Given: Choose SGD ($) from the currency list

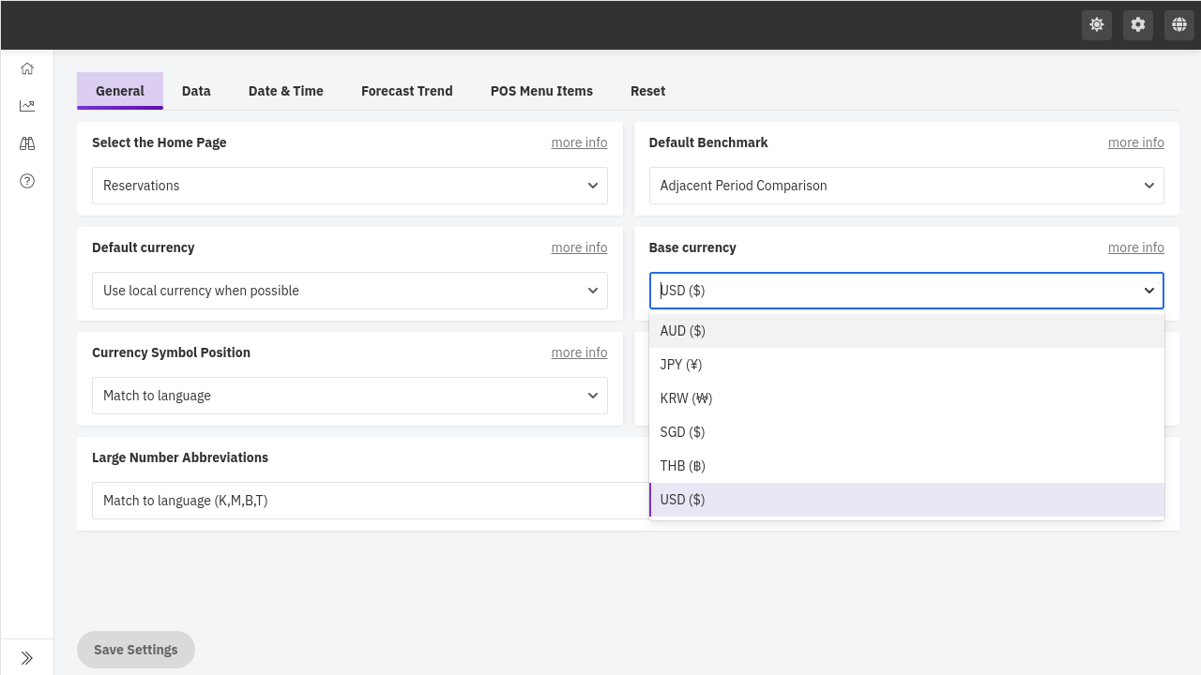Looking at the screenshot, I should [x=906, y=432].
